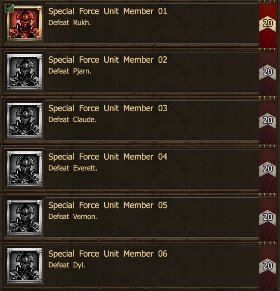Select the Special Force Unit Member 02 title
280x291 pixels.
[108, 60]
